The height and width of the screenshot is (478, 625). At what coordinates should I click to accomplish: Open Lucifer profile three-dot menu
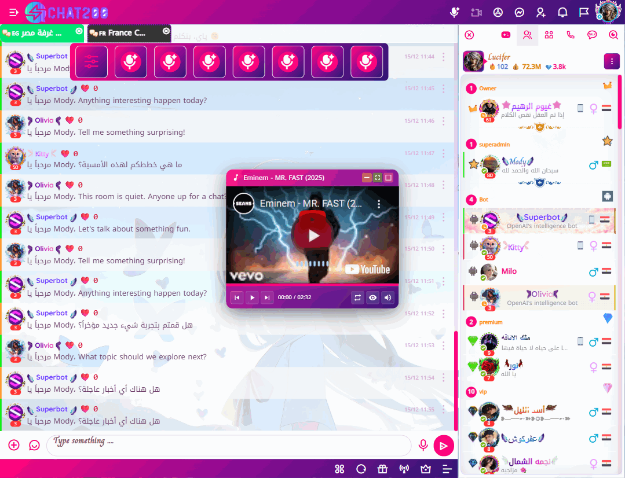coord(612,61)
